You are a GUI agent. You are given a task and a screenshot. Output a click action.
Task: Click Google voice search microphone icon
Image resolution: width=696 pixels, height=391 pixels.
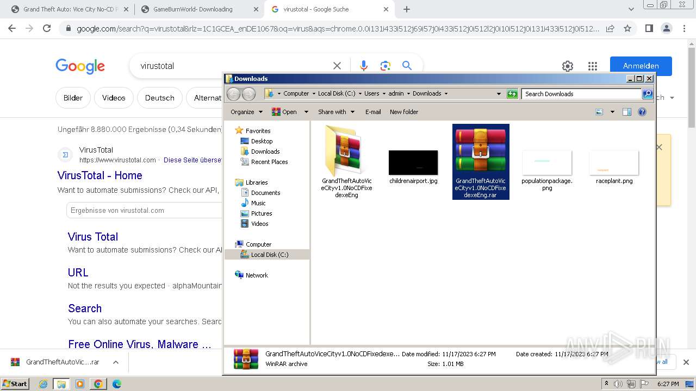tap(364, 66)
